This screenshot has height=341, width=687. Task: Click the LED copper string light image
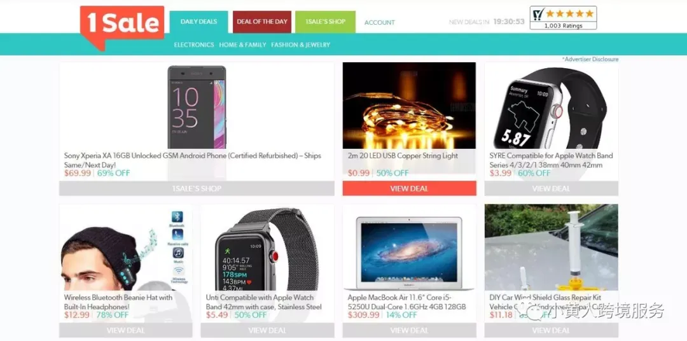[409, 106]
